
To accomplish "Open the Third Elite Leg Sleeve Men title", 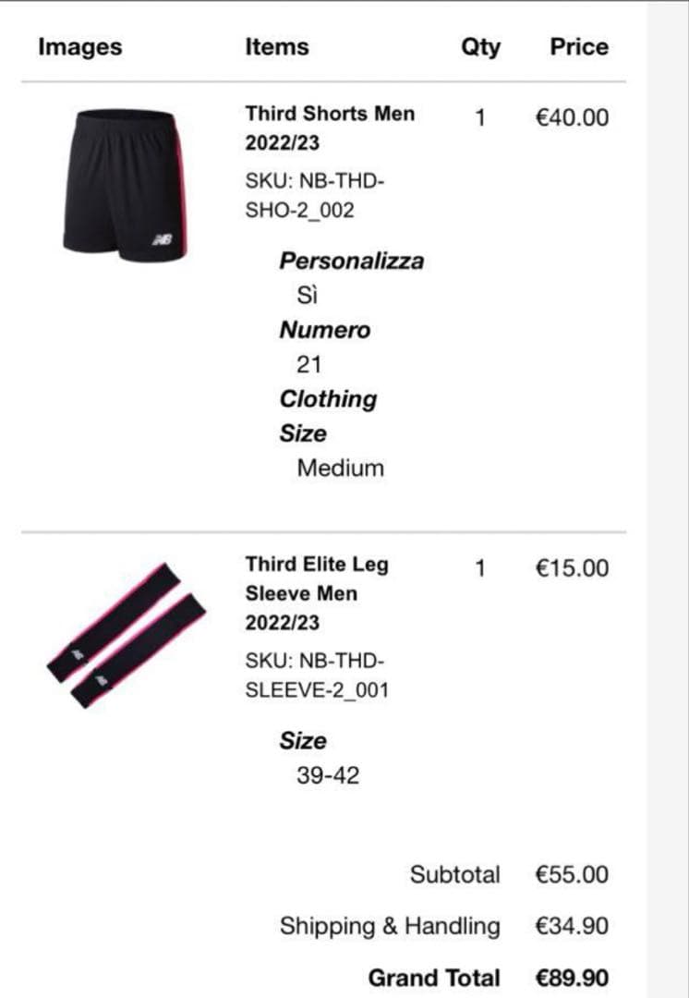I will (317, 592).
